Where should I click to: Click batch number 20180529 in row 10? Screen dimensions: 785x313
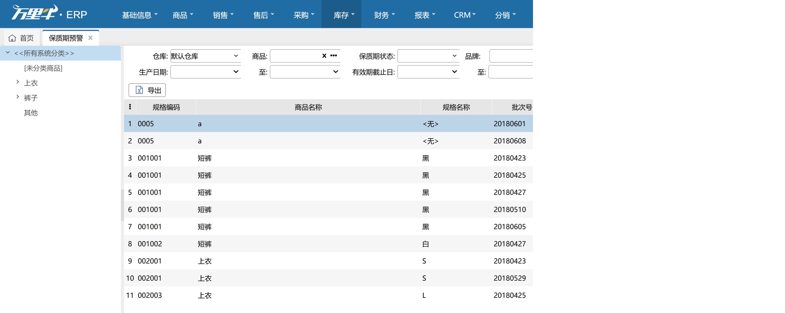point(510,278)
